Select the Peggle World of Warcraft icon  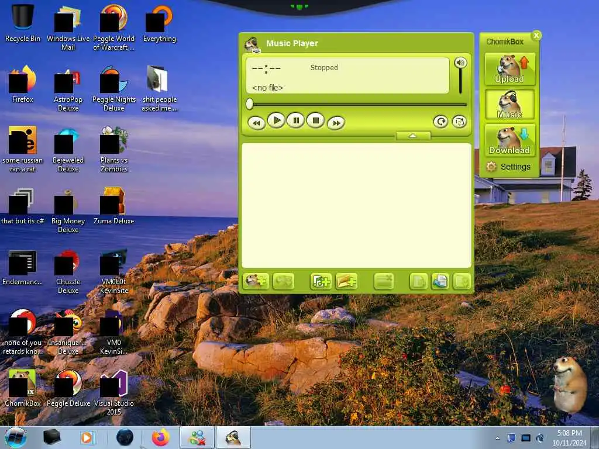point(114,27)
